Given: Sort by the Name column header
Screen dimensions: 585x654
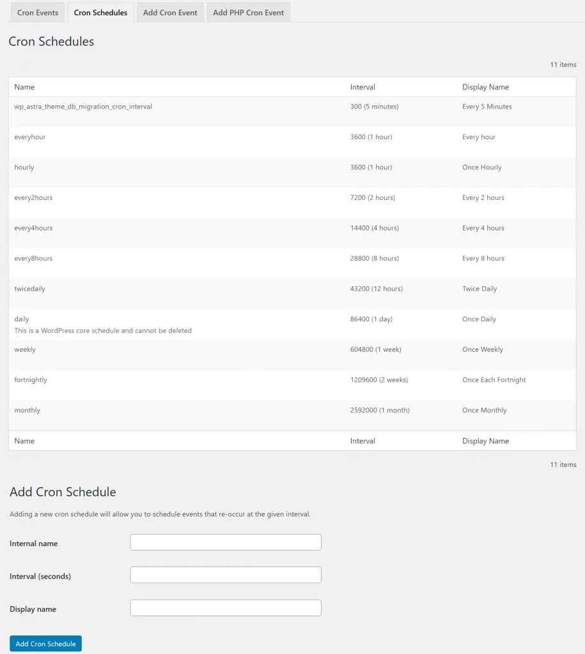Looking at the screenshot, I should [24, 87].
